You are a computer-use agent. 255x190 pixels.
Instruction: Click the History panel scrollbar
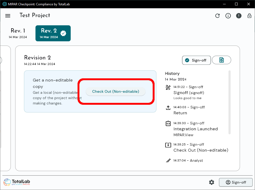click(x=229, y=102)
